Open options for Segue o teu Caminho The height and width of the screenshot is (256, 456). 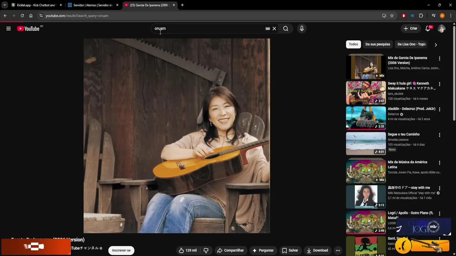(439, 135)
